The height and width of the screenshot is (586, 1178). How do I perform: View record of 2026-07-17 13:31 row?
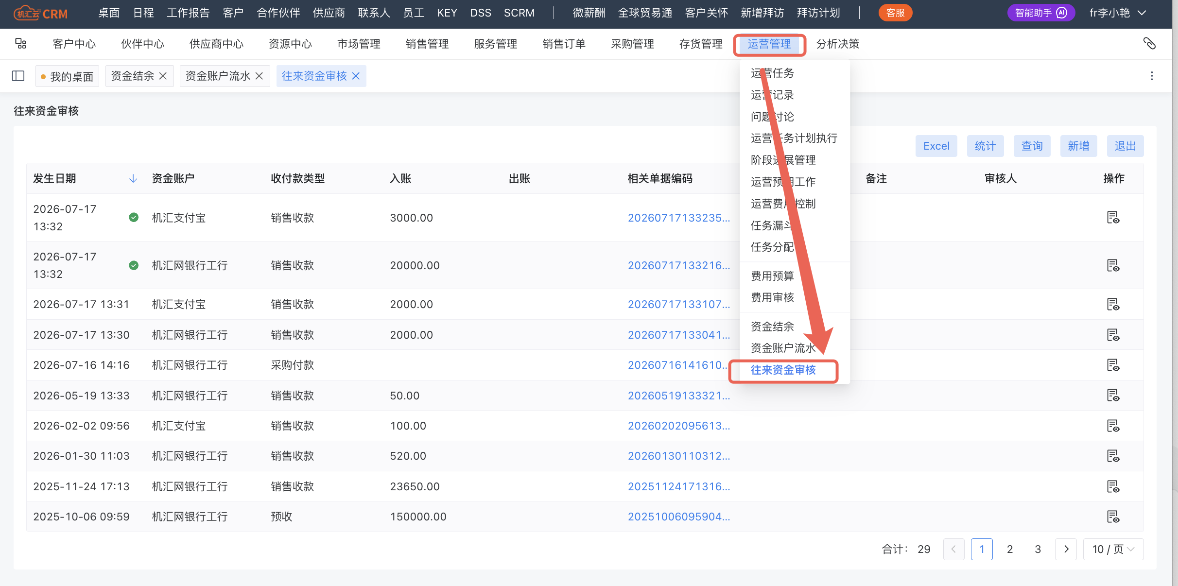tap(1113, 304)
